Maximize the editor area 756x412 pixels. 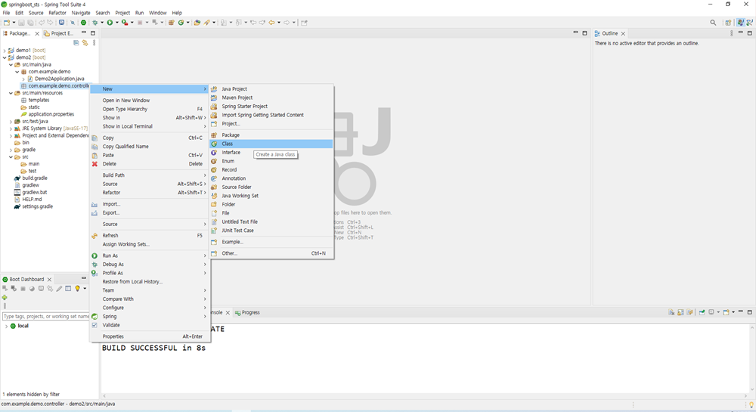point(585,33)
